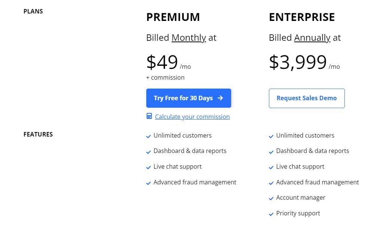
Task: Click the $3,999 per month price
Action: 304,62
